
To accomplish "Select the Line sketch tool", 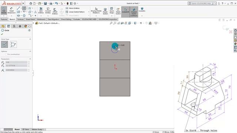I will coord(19,8).
